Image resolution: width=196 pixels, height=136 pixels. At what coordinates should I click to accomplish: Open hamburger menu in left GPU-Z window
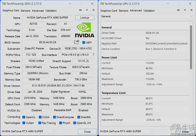click(93, 10)
